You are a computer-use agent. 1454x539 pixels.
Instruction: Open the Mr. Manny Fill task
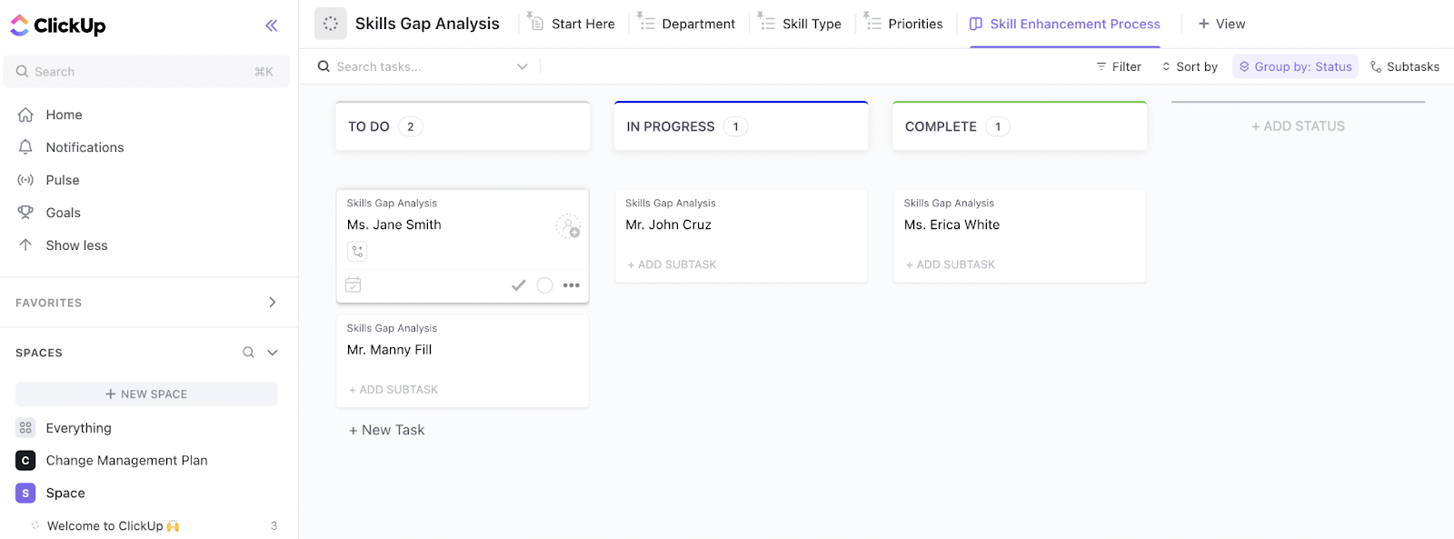(390, 350)
